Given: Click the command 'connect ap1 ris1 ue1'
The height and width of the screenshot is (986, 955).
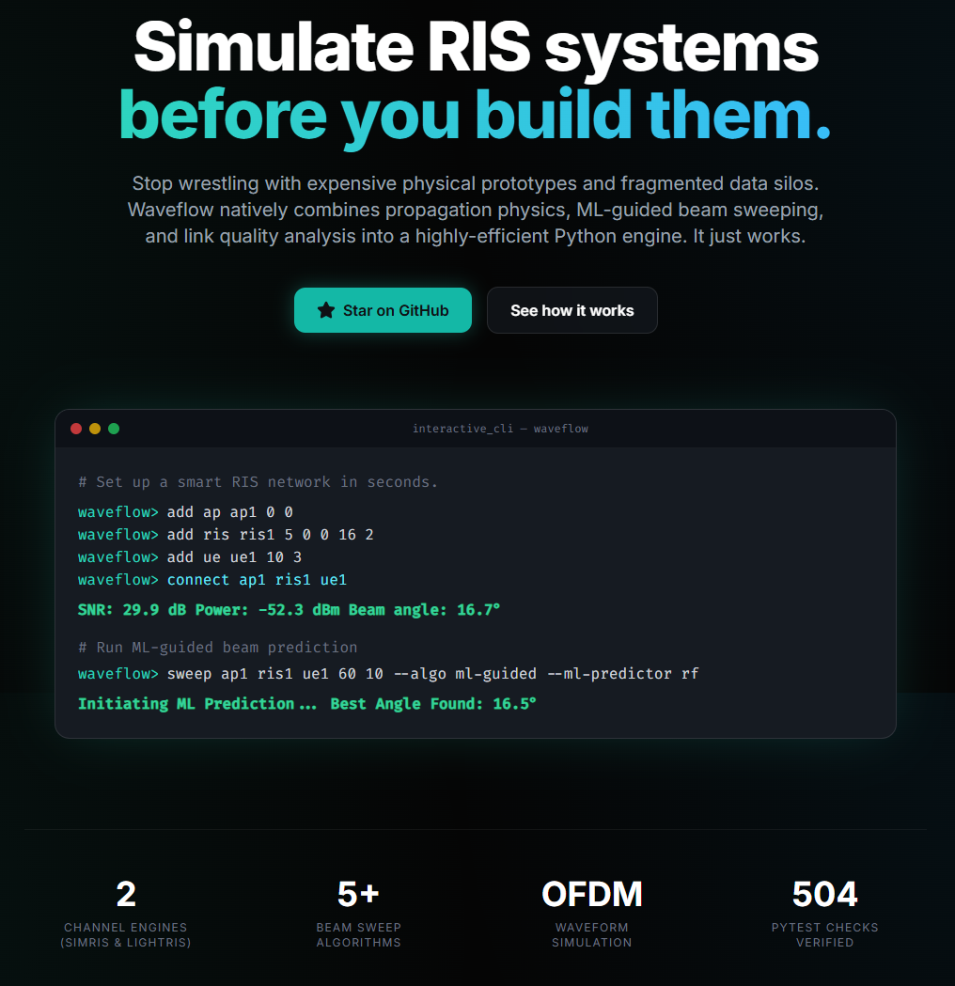Looking at the screenshot, I should click(257, 580).
